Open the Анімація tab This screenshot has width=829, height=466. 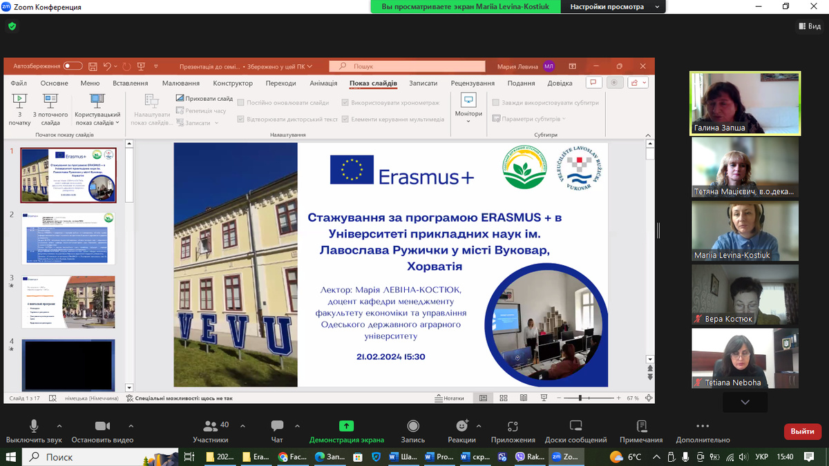pyautogui.click(x=323, y=83)
